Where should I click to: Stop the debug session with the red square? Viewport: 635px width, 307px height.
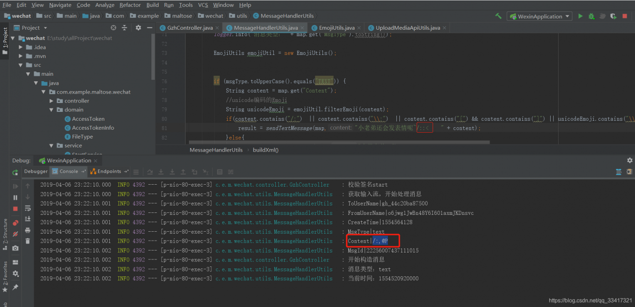click(x=15, y=209)
